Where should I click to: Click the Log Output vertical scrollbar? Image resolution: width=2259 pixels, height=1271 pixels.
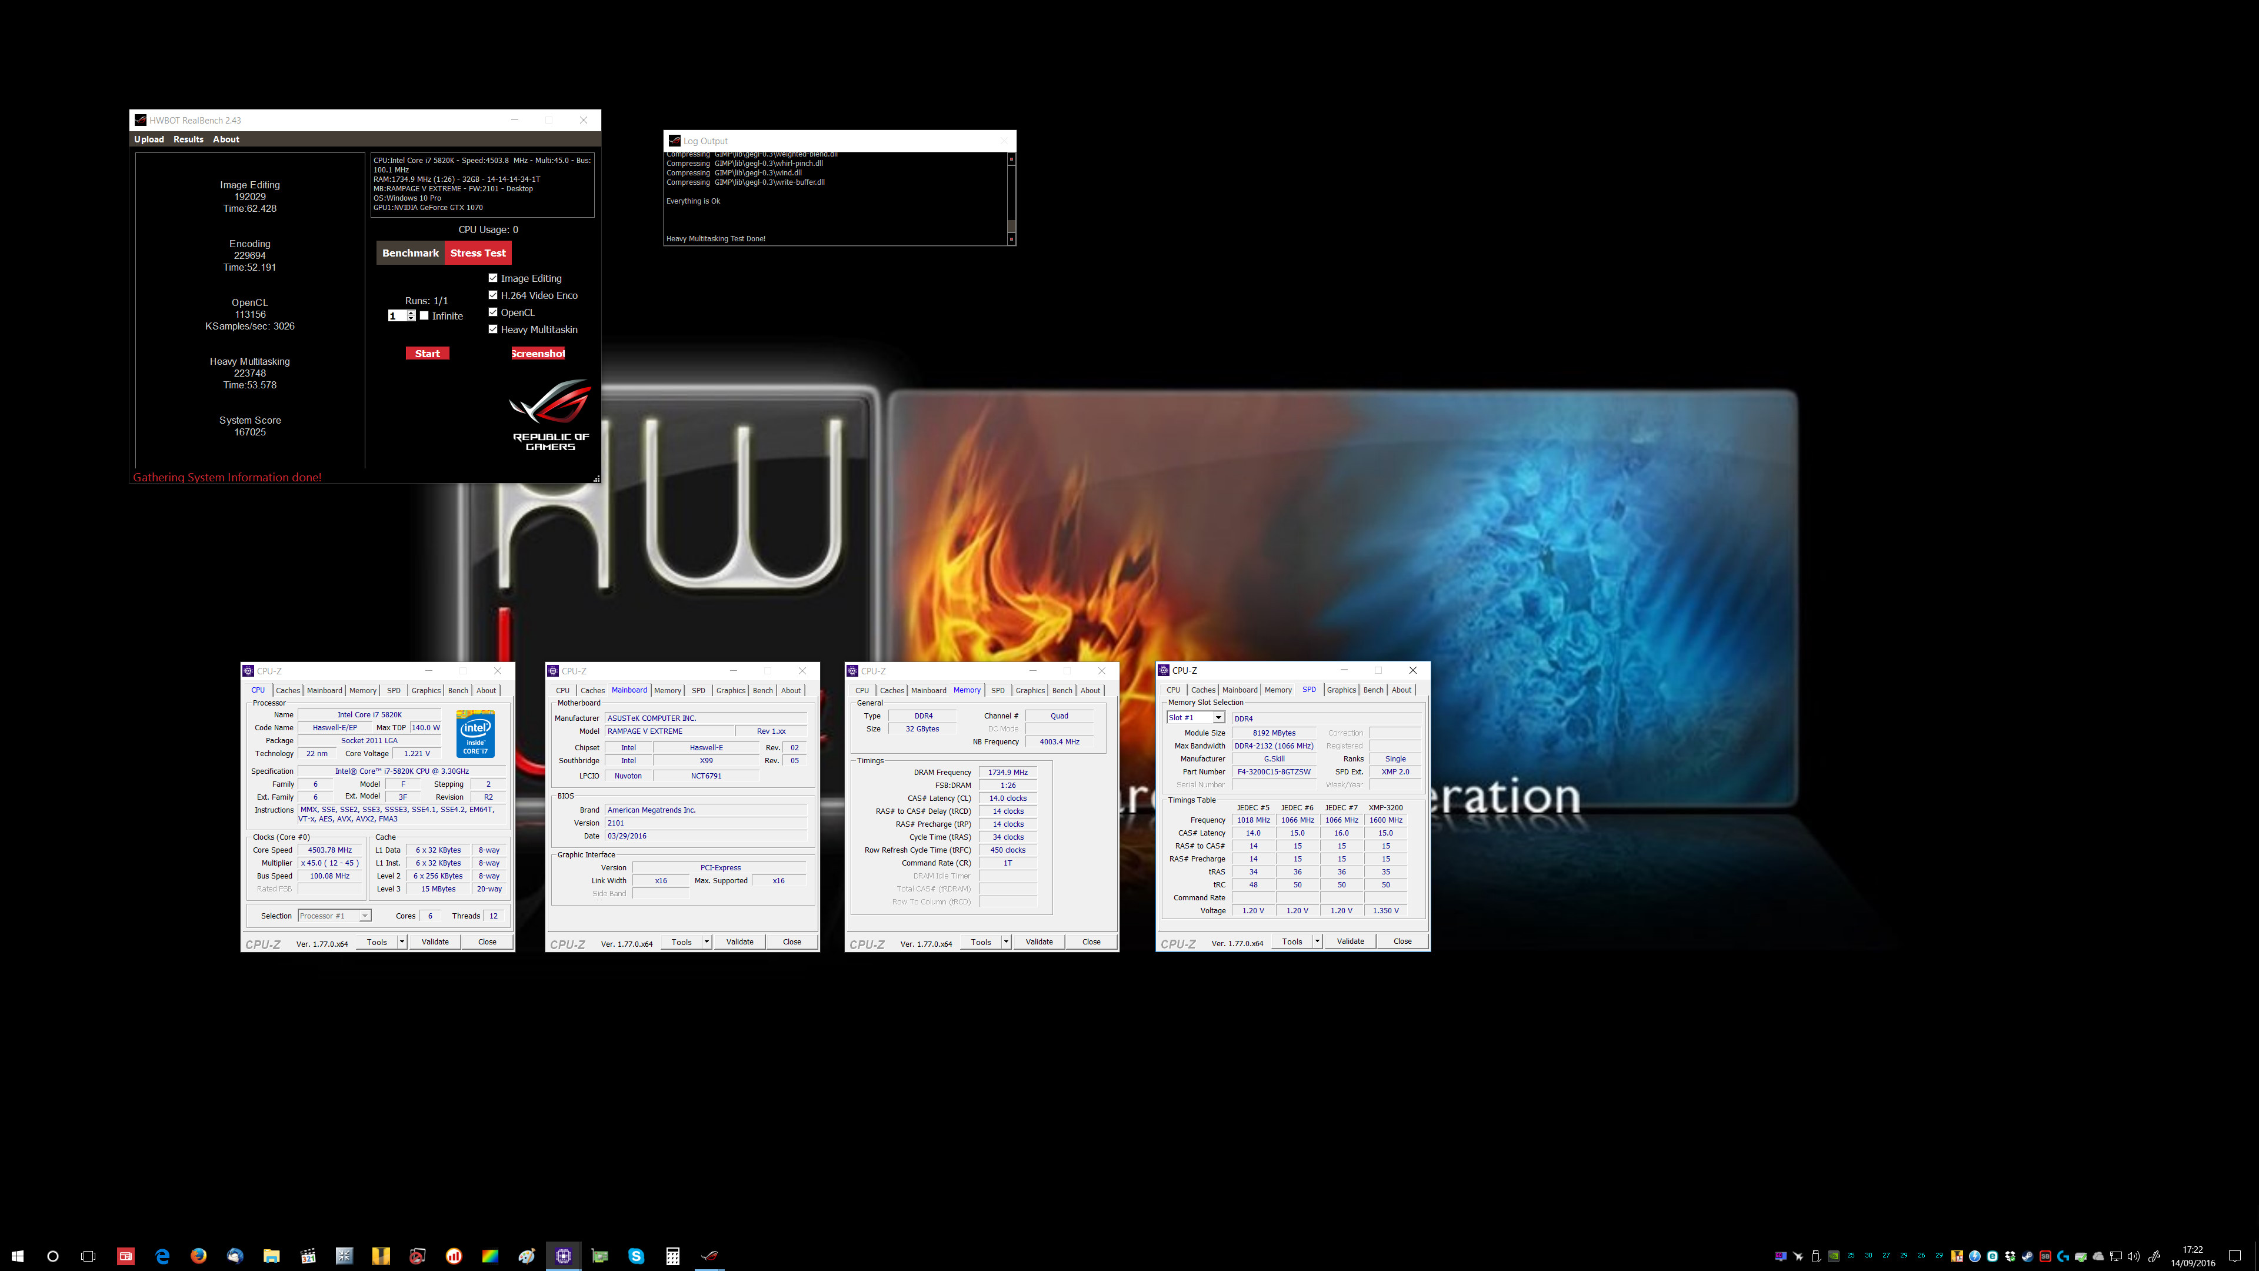click(1011, 199)
